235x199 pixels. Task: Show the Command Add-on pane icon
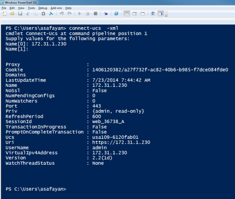[x=161, y=14]
